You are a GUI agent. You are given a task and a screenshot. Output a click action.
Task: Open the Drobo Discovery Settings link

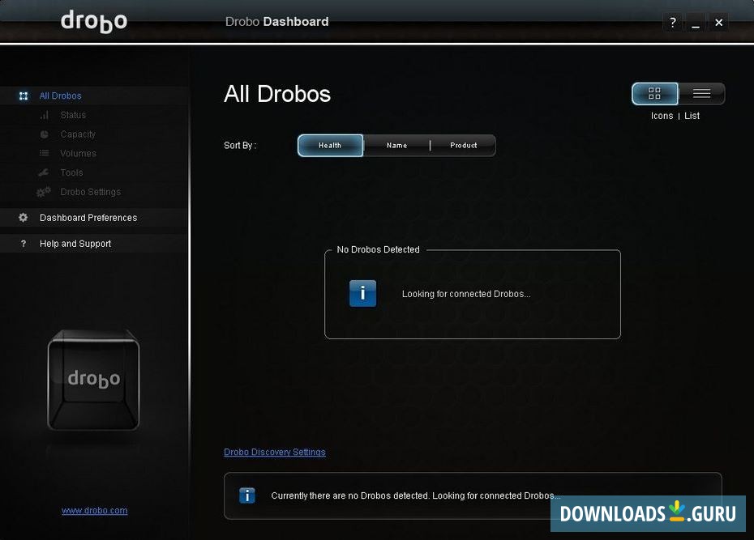pos(275,453)
